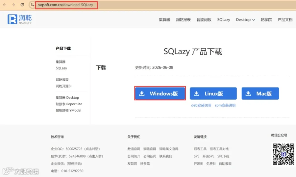
Task: Click 企业微信 悬停扫码 entry
Action: pyautogui.click(x=66, y=164)
